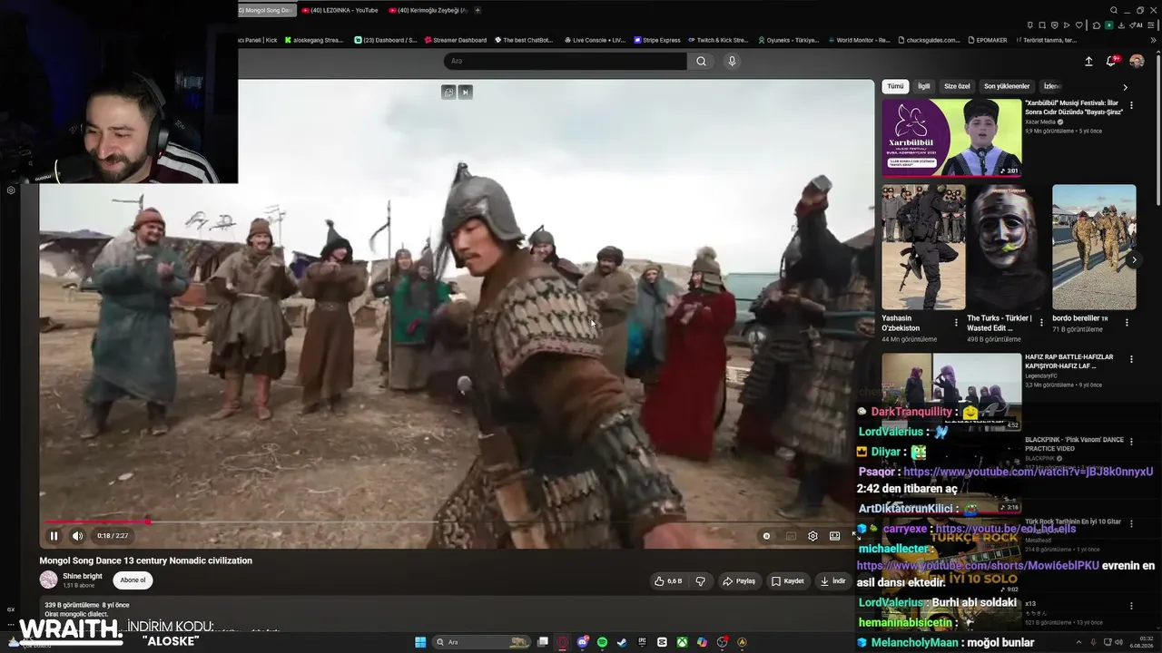This screenshot has width=1162, height=653.
Task: Dislike the video with thumbs-down
Action: (700, 580)
